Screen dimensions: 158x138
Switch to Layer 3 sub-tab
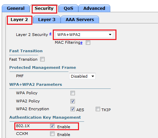47,20
